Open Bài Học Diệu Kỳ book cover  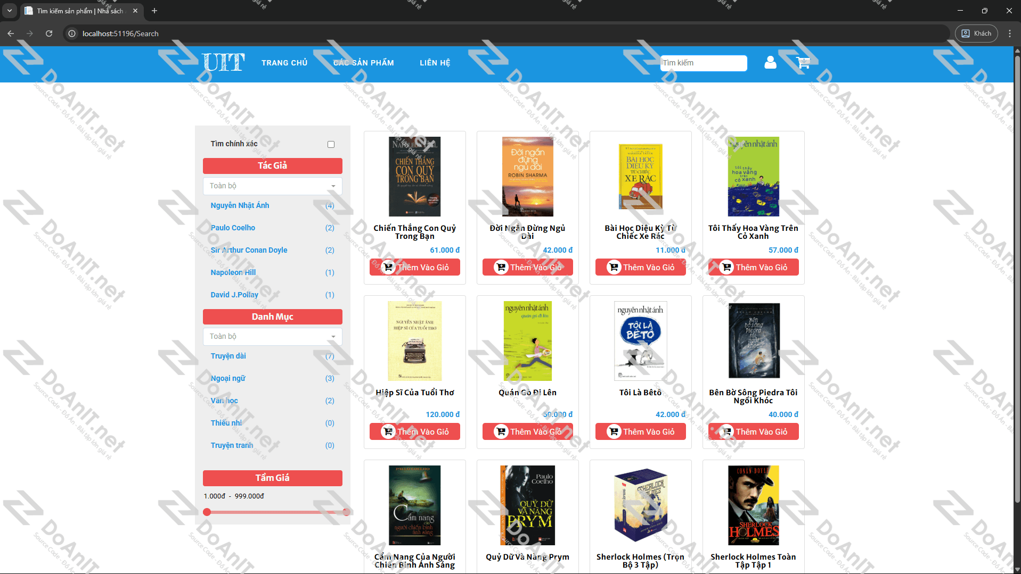[641, 177]
